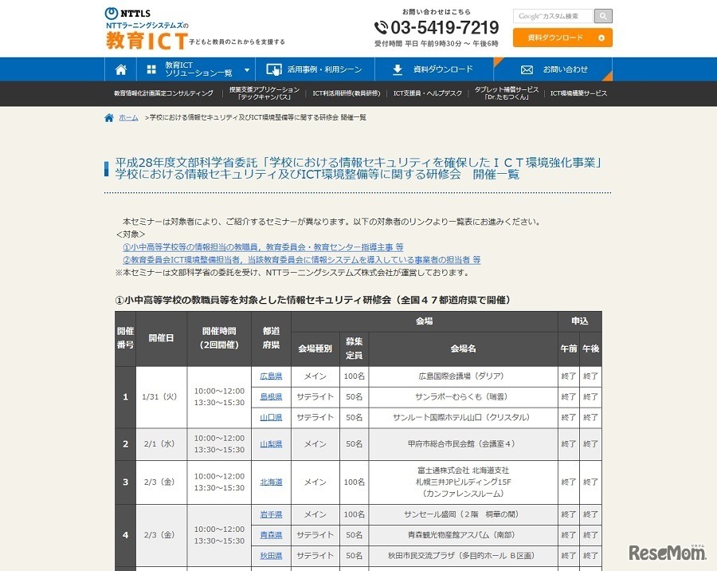Open the 教育情報化計画策定コンサルティング menu item
Screen dimensions: 717x571
click(163, 93)
